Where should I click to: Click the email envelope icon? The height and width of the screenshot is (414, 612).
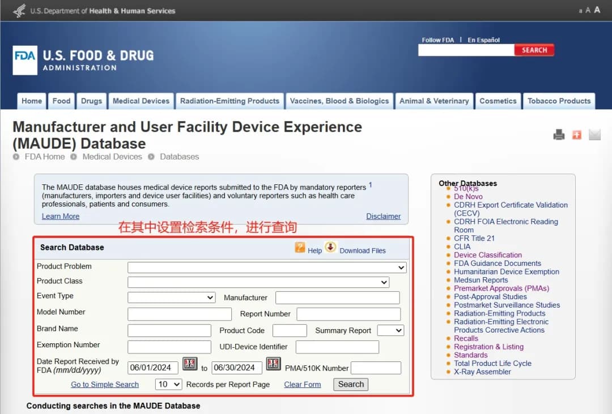coord(594,135)
